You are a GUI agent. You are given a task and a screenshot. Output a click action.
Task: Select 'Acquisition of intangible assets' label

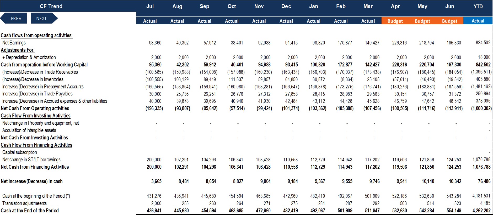(x=29, y=130)
